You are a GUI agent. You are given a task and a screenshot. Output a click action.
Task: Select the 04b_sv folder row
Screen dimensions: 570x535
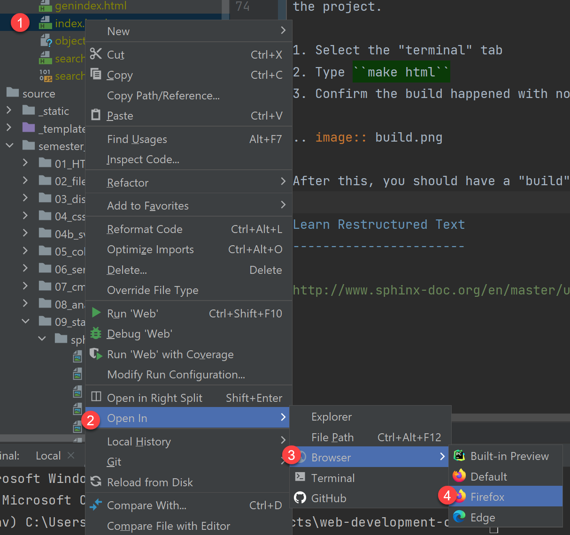(42, 234)
